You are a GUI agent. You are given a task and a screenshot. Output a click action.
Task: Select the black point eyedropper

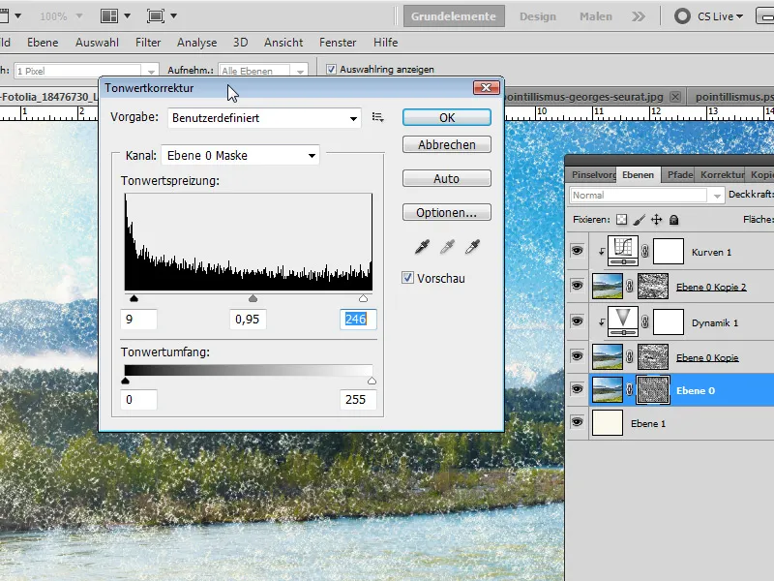click(422, 246)
